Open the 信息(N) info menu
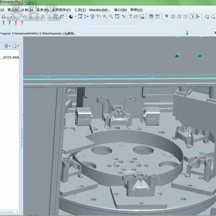 [x=43, y=10]
